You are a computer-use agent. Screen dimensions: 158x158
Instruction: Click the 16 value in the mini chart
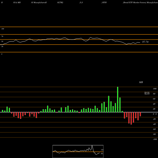coord(102,154)
